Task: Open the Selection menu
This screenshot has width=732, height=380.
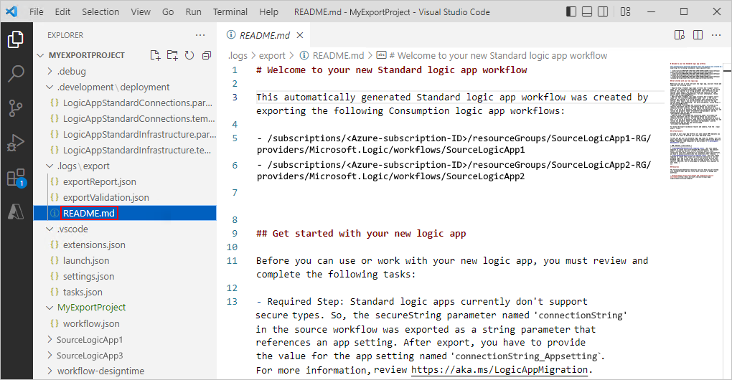Action: [x=100, y=11]
